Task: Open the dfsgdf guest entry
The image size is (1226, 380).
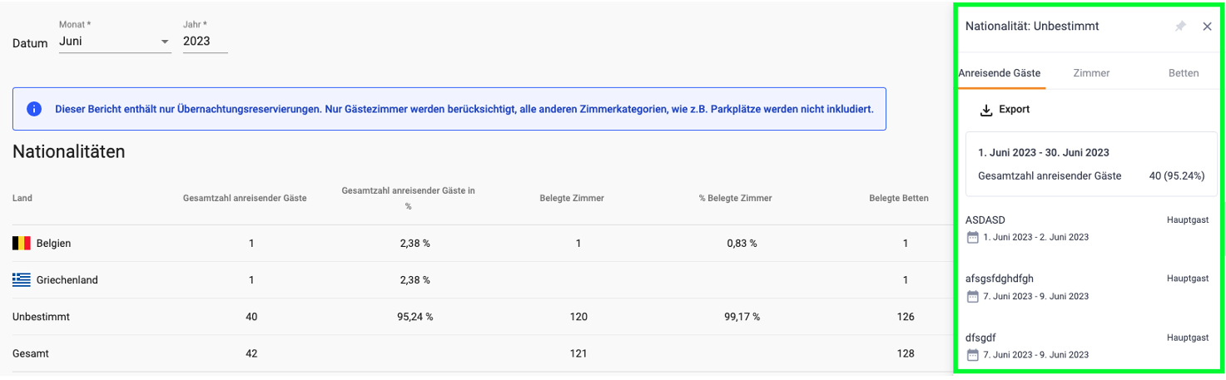Action: pyautogui.click(x=1087, y=346)
